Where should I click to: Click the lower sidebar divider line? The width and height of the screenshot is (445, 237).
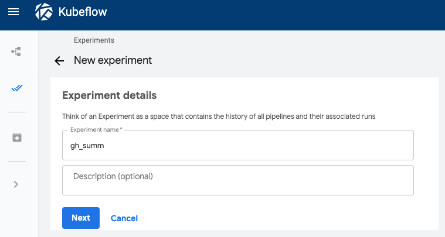[17, 162]
